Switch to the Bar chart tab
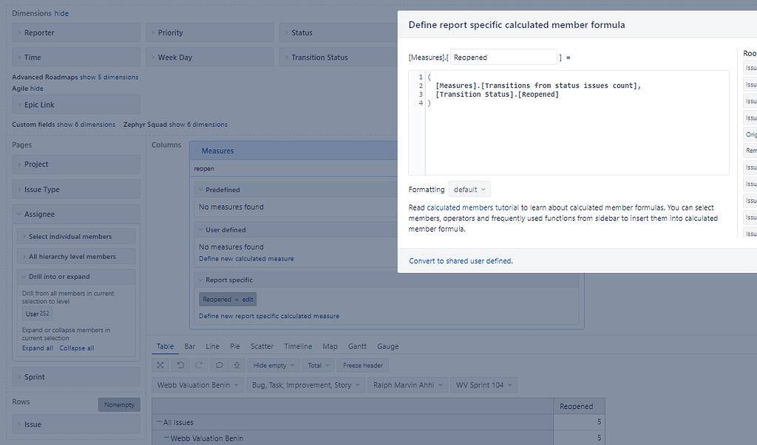757x445 pixels. [x=189, y=346]
